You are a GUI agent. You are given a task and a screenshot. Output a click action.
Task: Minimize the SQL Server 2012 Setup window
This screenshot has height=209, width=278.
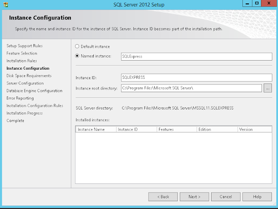pyautogui.click(x=247, y=3)
